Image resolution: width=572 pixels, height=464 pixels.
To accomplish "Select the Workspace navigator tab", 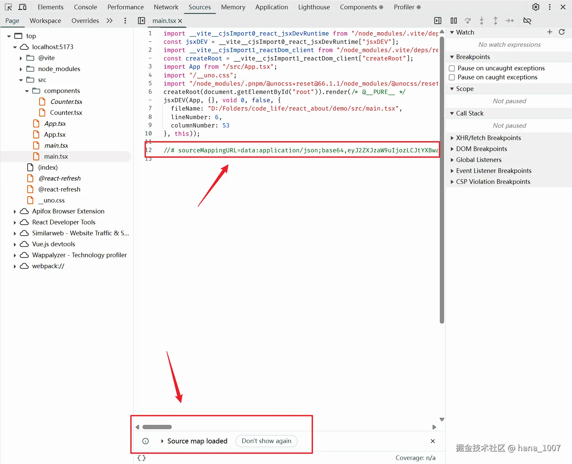I will click(x=46, y=21).
